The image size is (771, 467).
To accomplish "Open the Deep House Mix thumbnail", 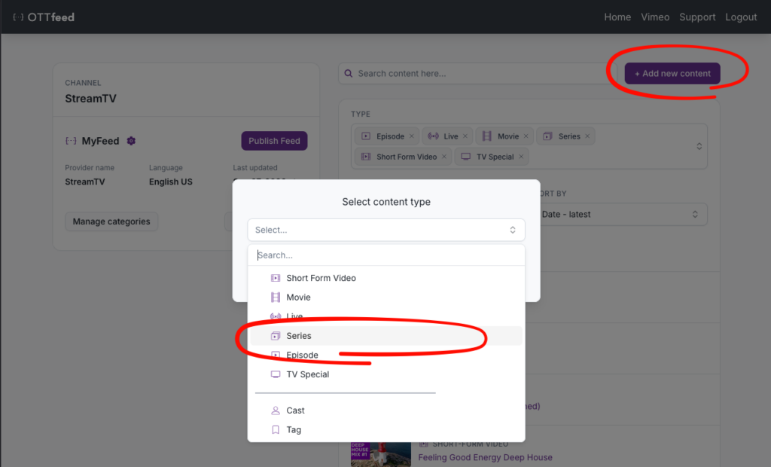I will click(x=380, y=454).
